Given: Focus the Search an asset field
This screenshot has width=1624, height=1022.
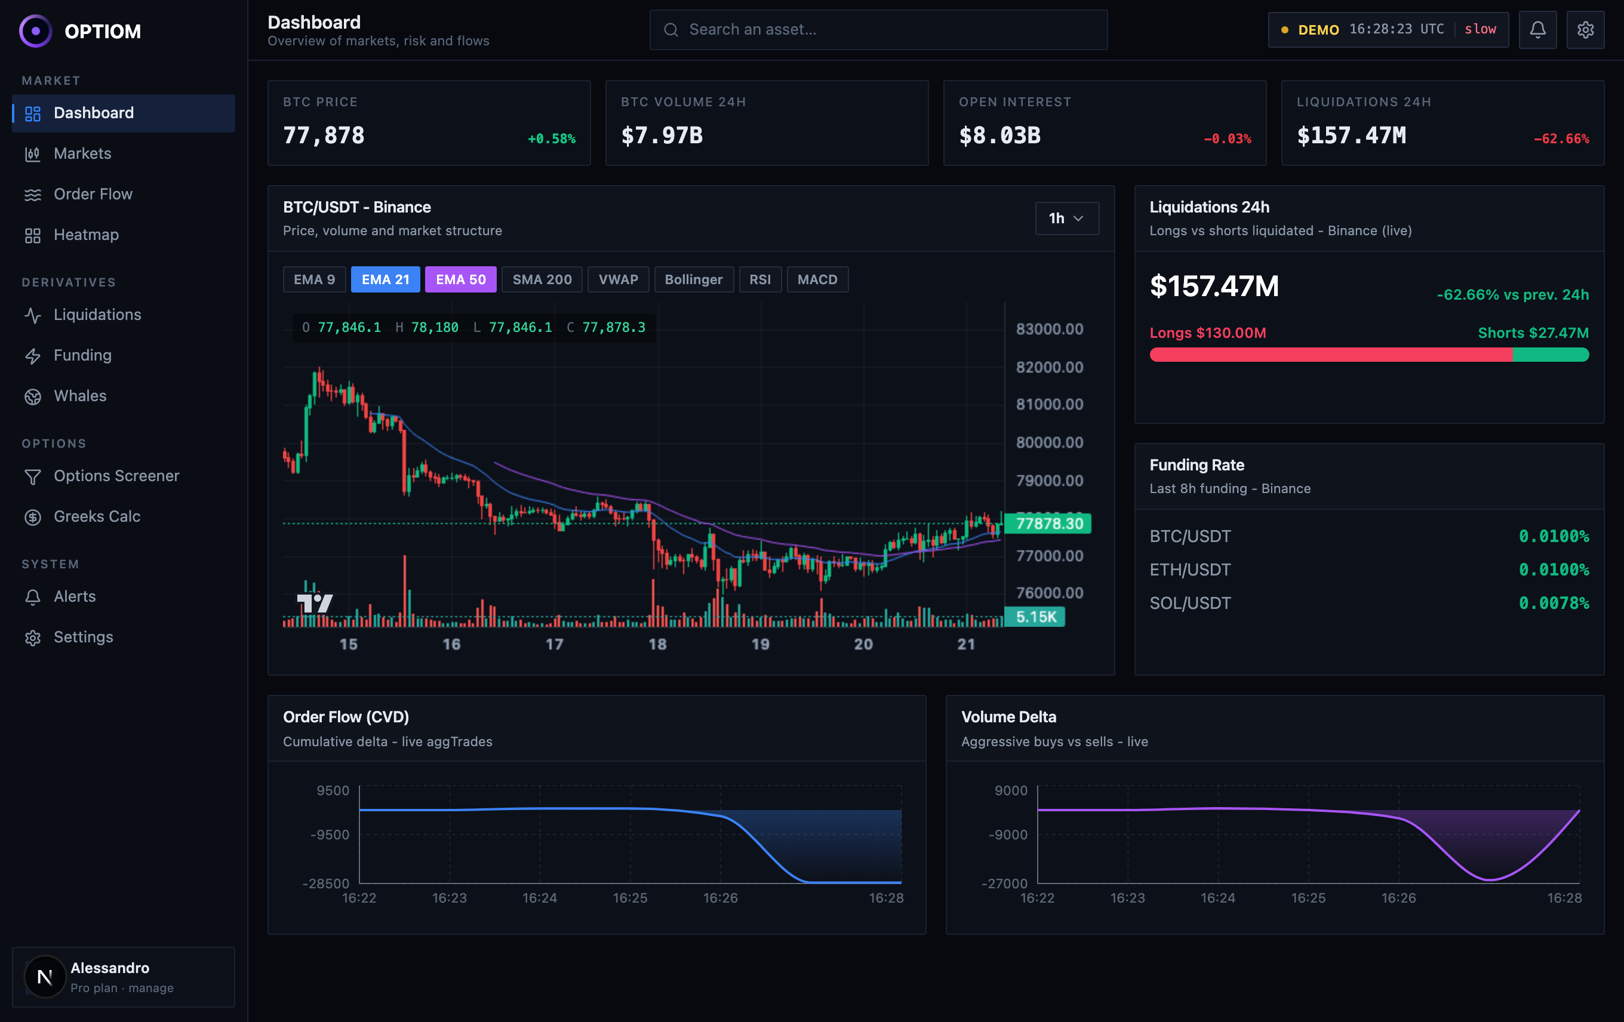Looking at the screenshot, I should (x=878, y=30).
